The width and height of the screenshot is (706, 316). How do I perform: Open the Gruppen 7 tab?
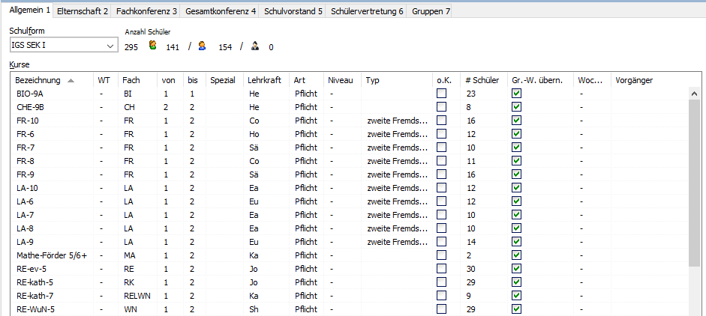tap(431, 11)
